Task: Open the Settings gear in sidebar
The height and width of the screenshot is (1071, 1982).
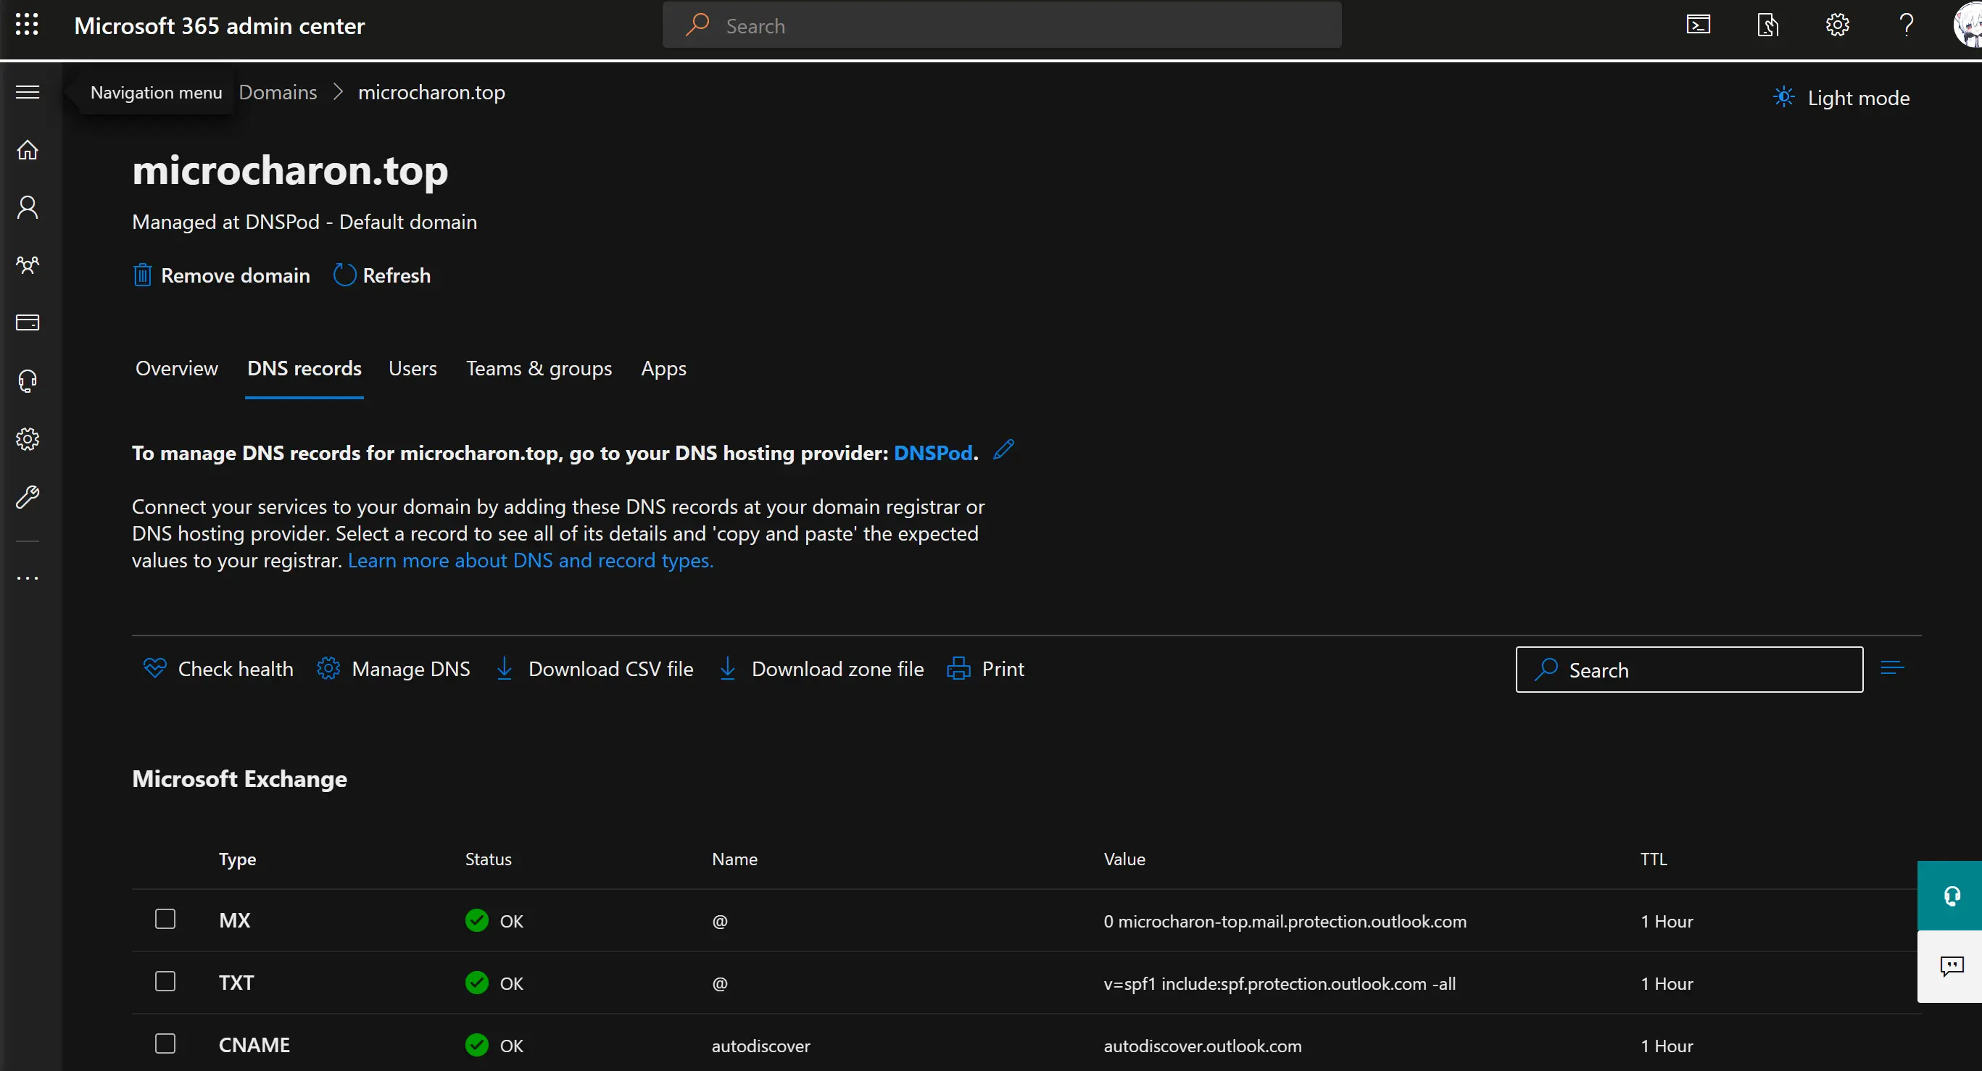Action: pyautogui.click(x=28, y=439)
